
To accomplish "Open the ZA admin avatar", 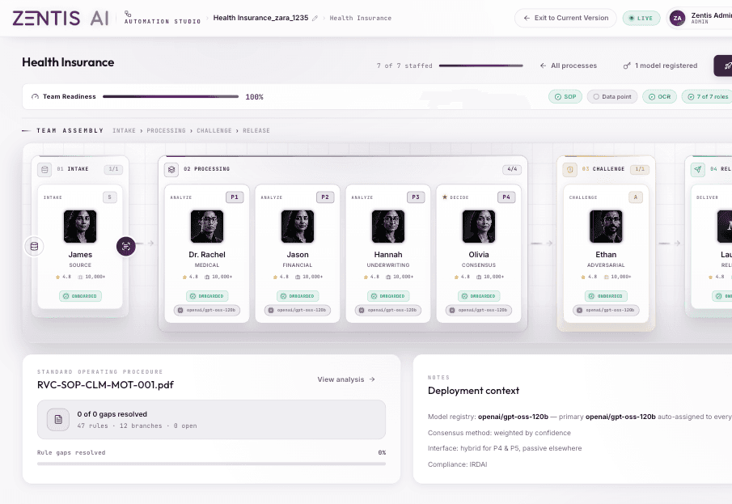I will tap(677, 19).
